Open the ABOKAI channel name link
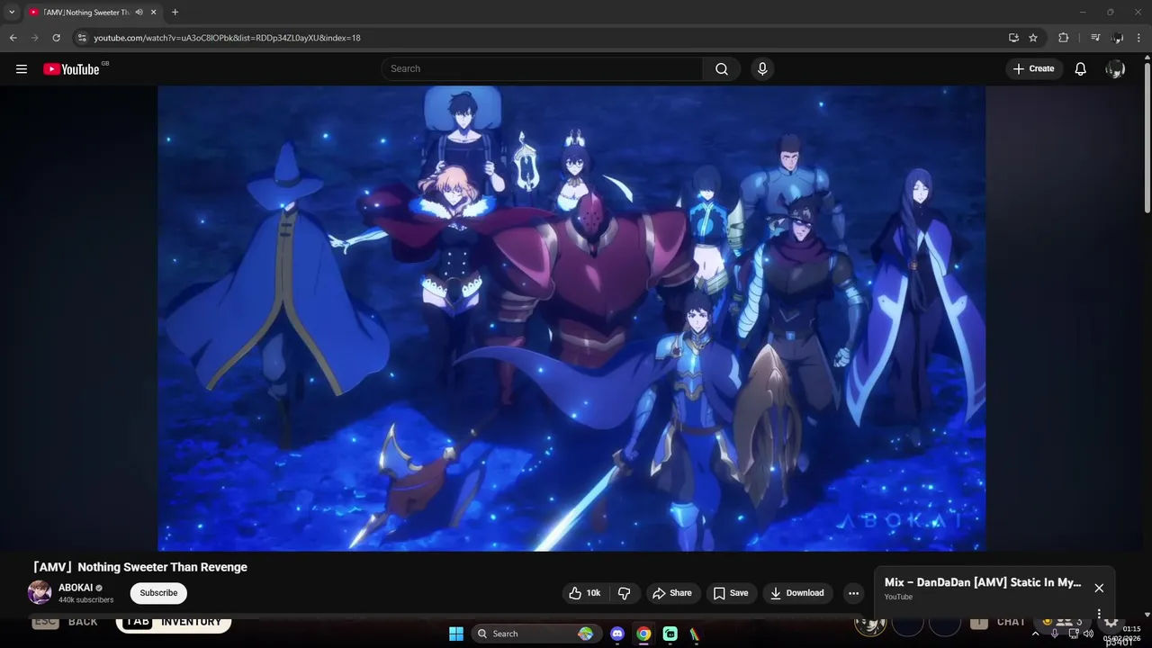 (76, 588)
